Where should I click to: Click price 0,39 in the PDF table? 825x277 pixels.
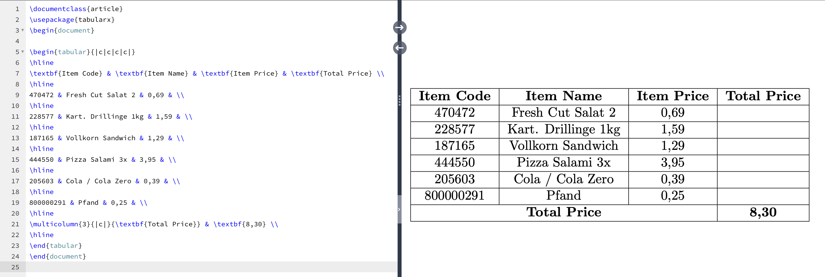[x=673, y=179]
